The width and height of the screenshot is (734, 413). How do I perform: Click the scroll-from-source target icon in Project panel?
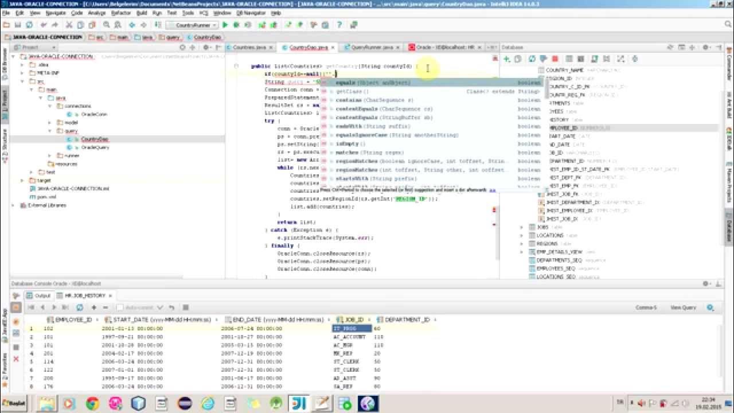pyautogui.click(x=183, y=48)
